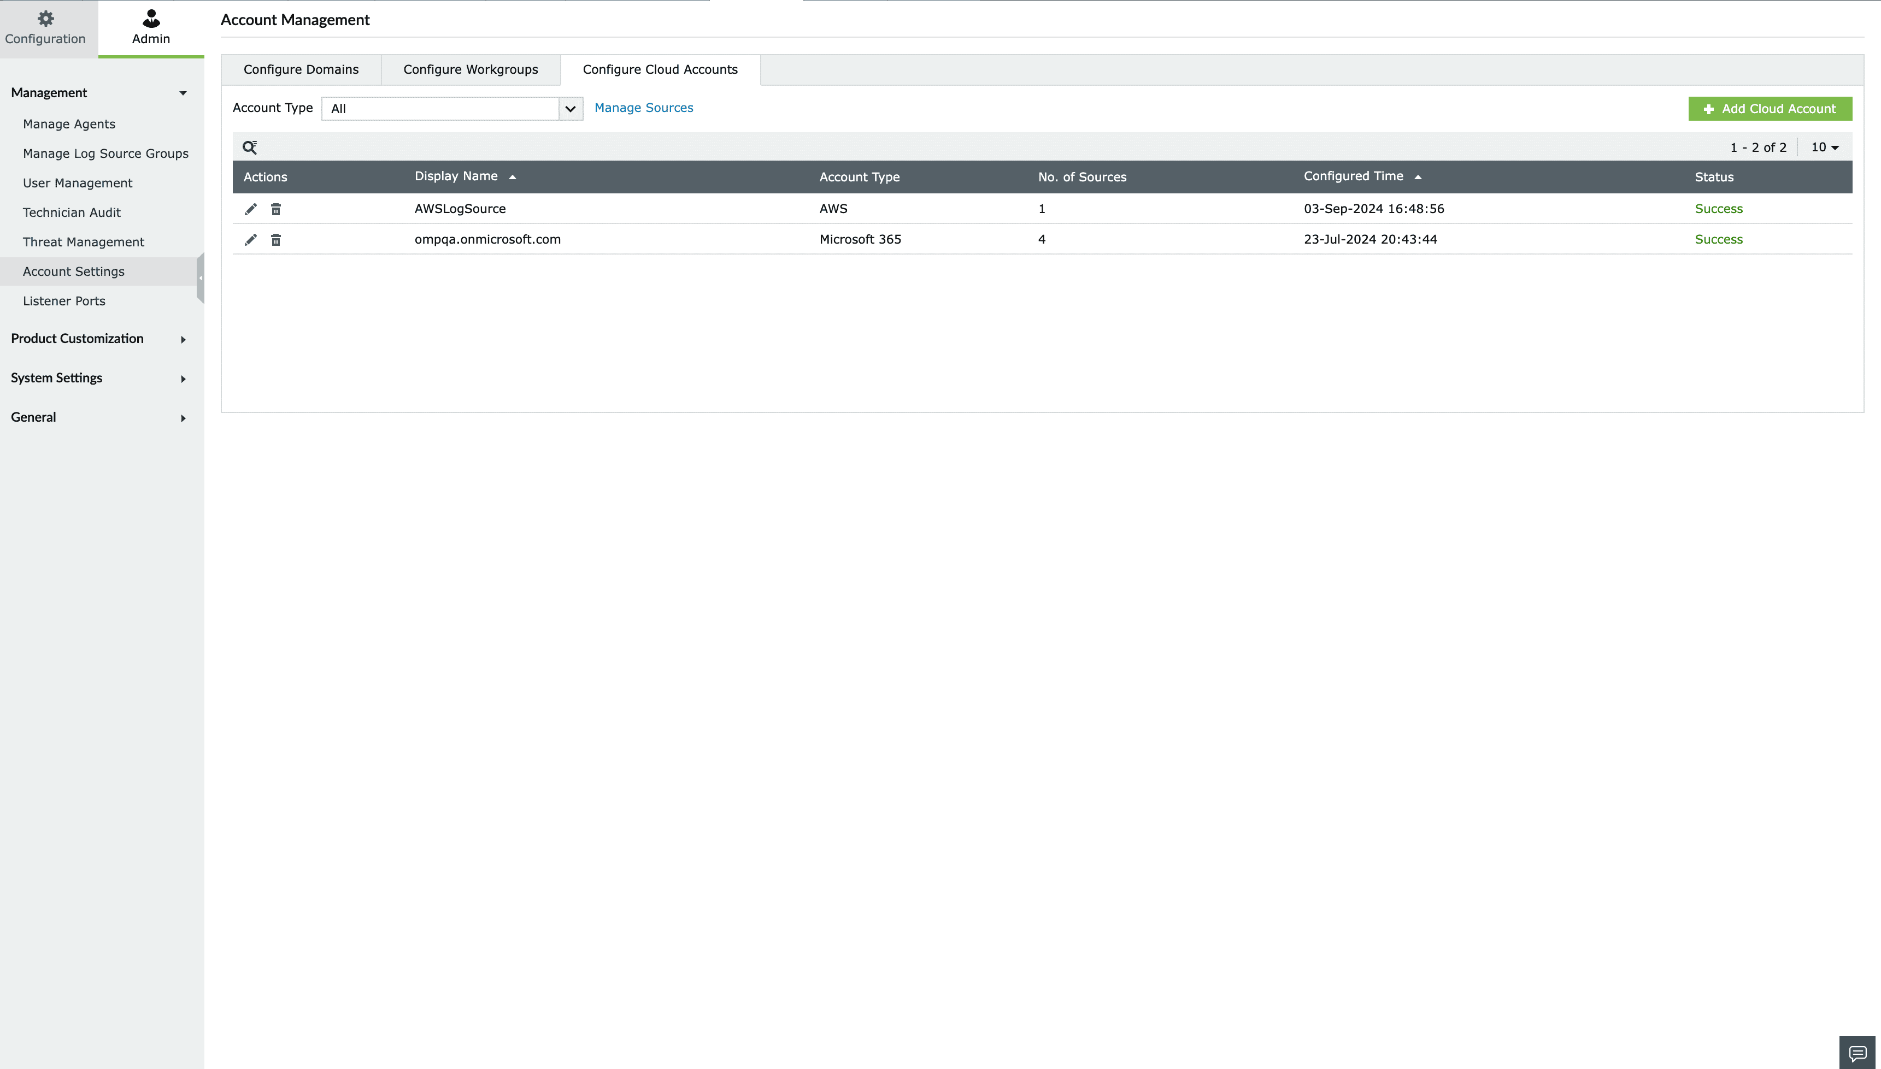This screenshot has width=1881, height=1069.
Task: Open the Manage Sources link
Action: coord(643,108)
